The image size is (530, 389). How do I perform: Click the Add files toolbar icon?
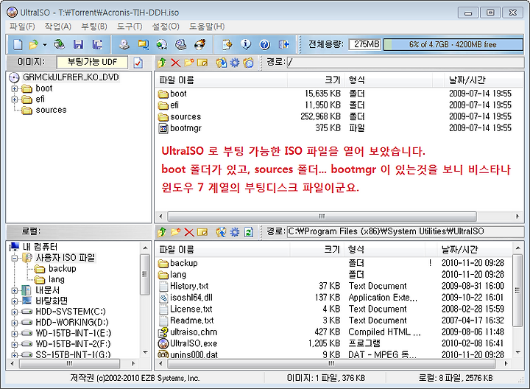(227, 44)
